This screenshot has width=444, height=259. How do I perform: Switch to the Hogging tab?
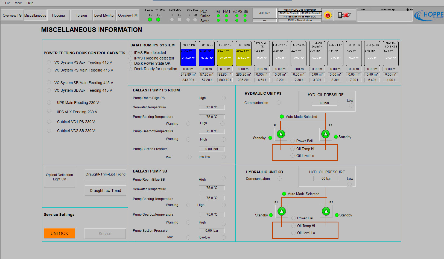point(59,15)
